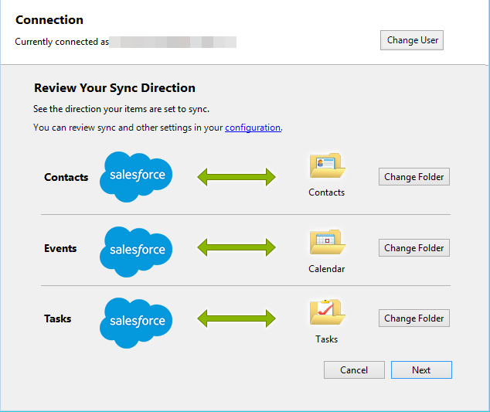Click the Salesforce logo in Events row

(x=136, y=252)
